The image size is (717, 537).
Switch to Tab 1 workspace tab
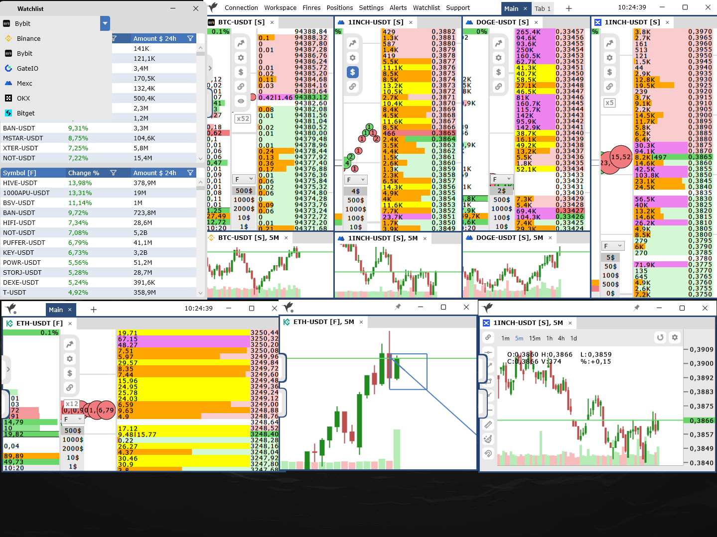[543, 8]
